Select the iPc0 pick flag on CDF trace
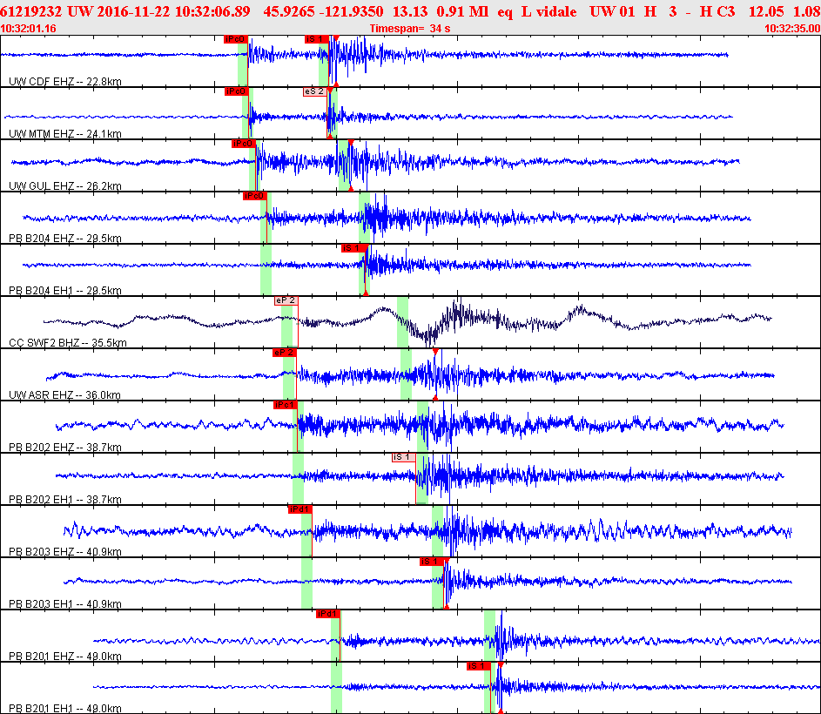This screenshot has height=714, width=821. click(235, 39)
